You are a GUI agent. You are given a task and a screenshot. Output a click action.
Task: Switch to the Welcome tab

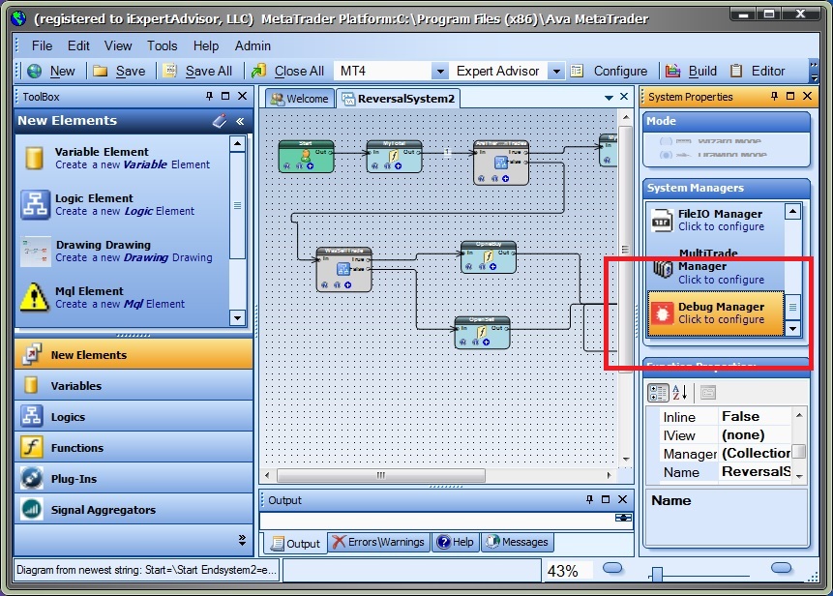click(300, 99)
